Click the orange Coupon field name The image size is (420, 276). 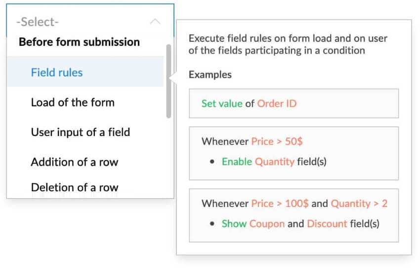point(267,224)
